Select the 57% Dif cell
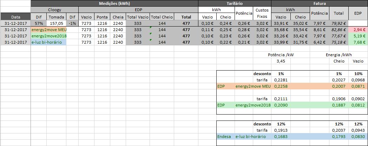Viewport: 368px width, 146px height. tap(39, 23)
